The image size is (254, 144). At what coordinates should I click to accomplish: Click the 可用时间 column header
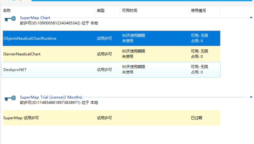pos(130,11)
